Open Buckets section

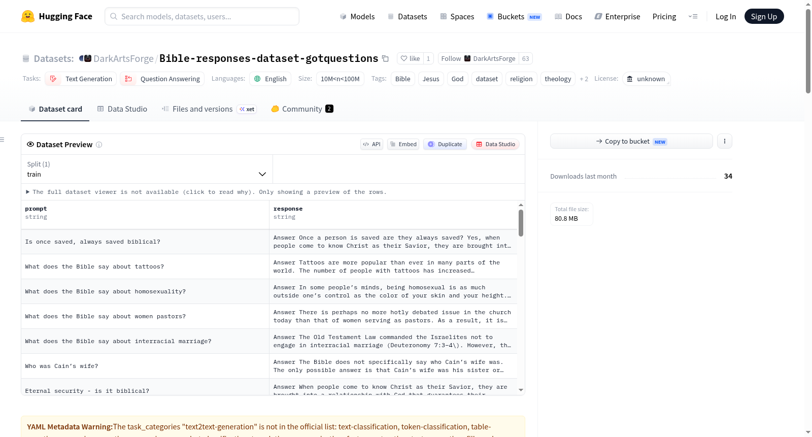tap(514, 16)
